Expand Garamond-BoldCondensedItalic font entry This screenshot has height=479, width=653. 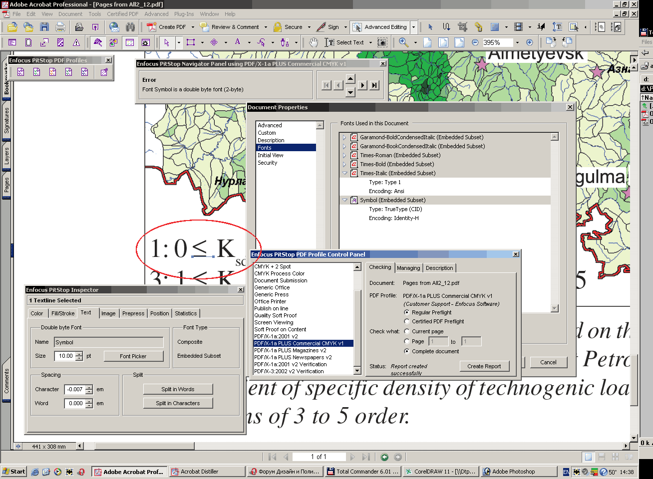[344, 137]
